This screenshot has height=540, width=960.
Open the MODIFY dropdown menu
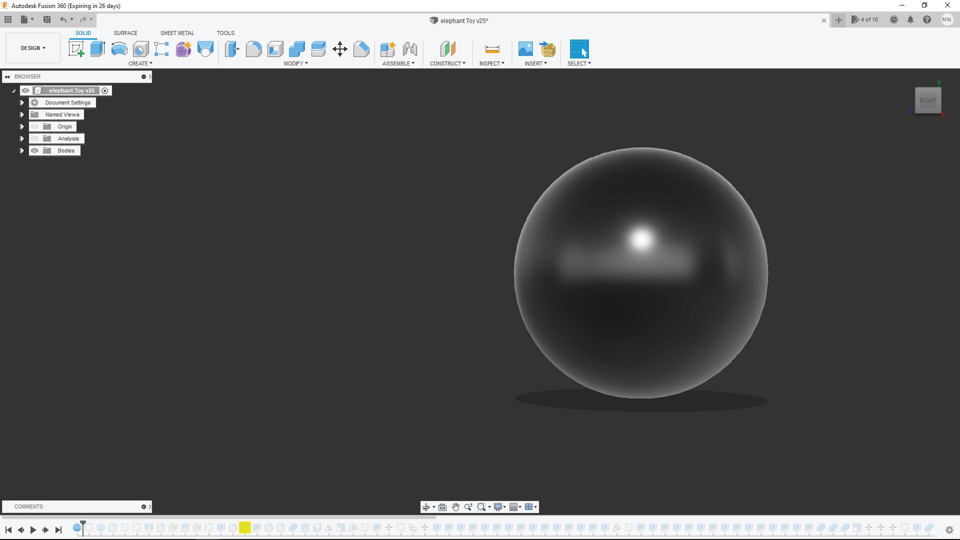[295, 63]
